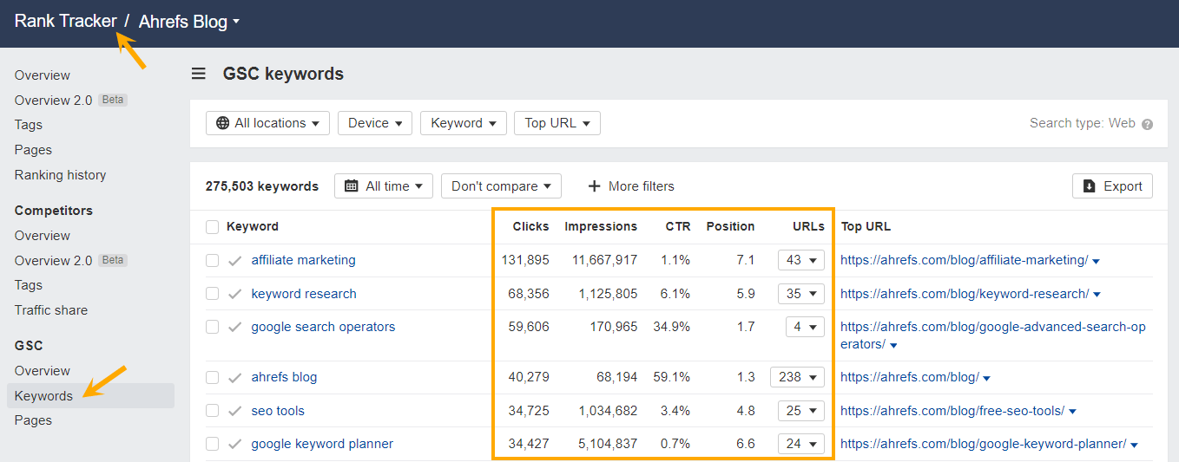This screenshot has height=462, width=1179.
Task: Click the checkmark icon for affiliate marketing
Action: 234,260
